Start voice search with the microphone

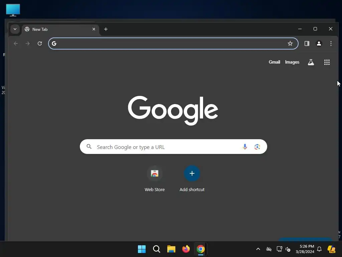pos(245,147)
